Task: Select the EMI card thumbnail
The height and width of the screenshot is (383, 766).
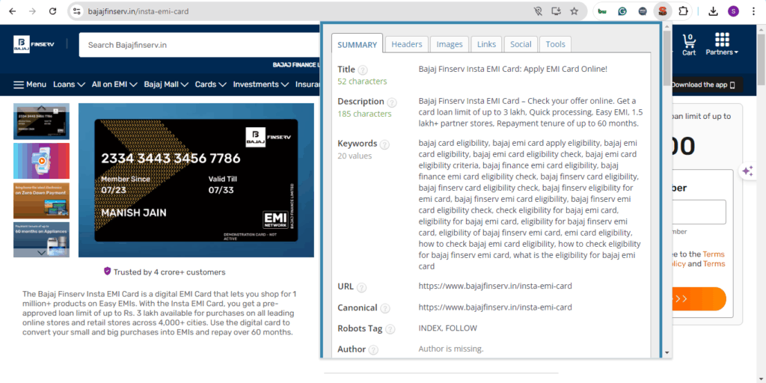Action: coord(42,122)
